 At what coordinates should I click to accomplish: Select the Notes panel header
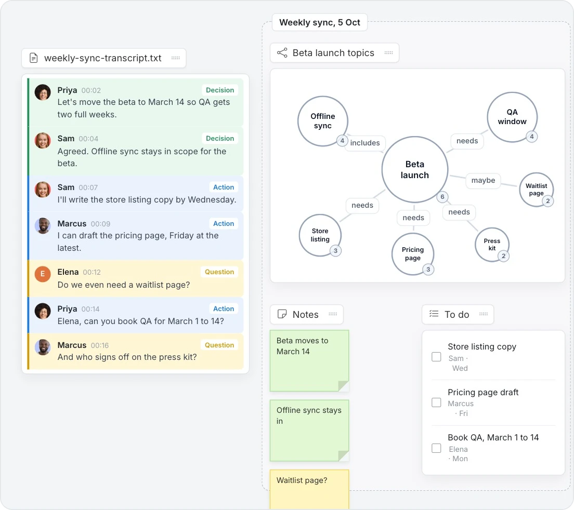pyautogui.click(x=306, y=314)
